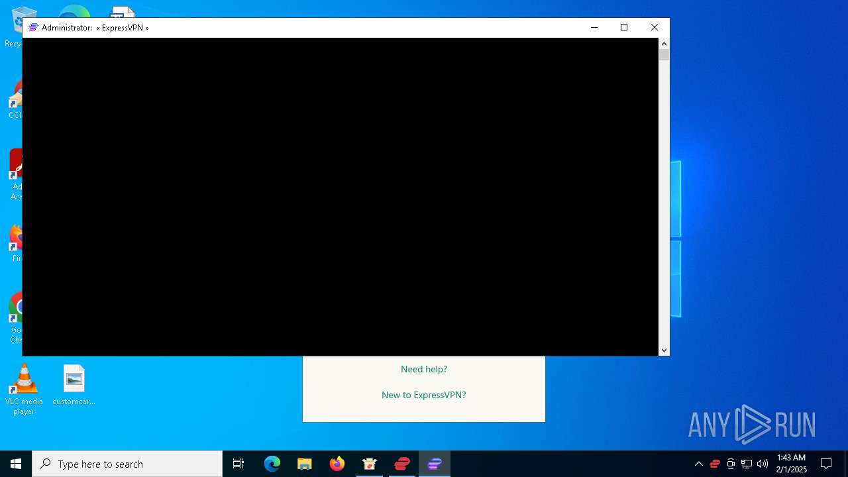Switch to the ExpressVPN red taskbar icon
The width and height of the screenshot is (848, 477).
pos(402,464)
